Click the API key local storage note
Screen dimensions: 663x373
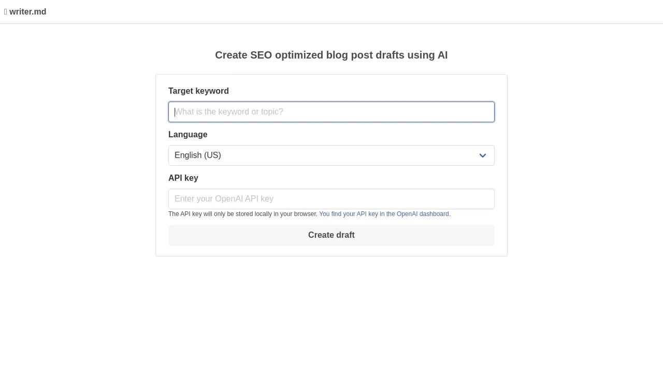click(x=242, y=214)
